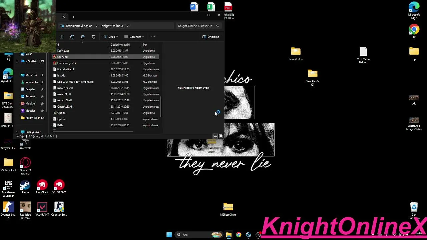Screen dimensions: 427x240
Task: Expand the OneDrive tree node
Action: point(17,61)
